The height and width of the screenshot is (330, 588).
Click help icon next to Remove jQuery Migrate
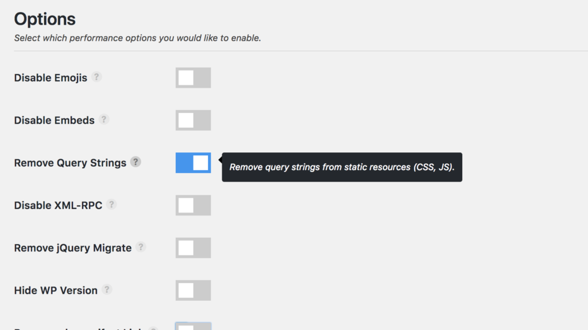[141, 247]
